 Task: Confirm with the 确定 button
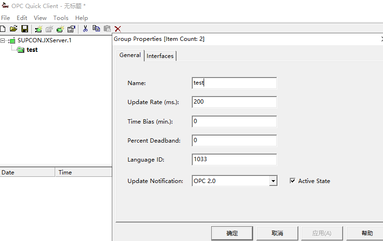232,233
